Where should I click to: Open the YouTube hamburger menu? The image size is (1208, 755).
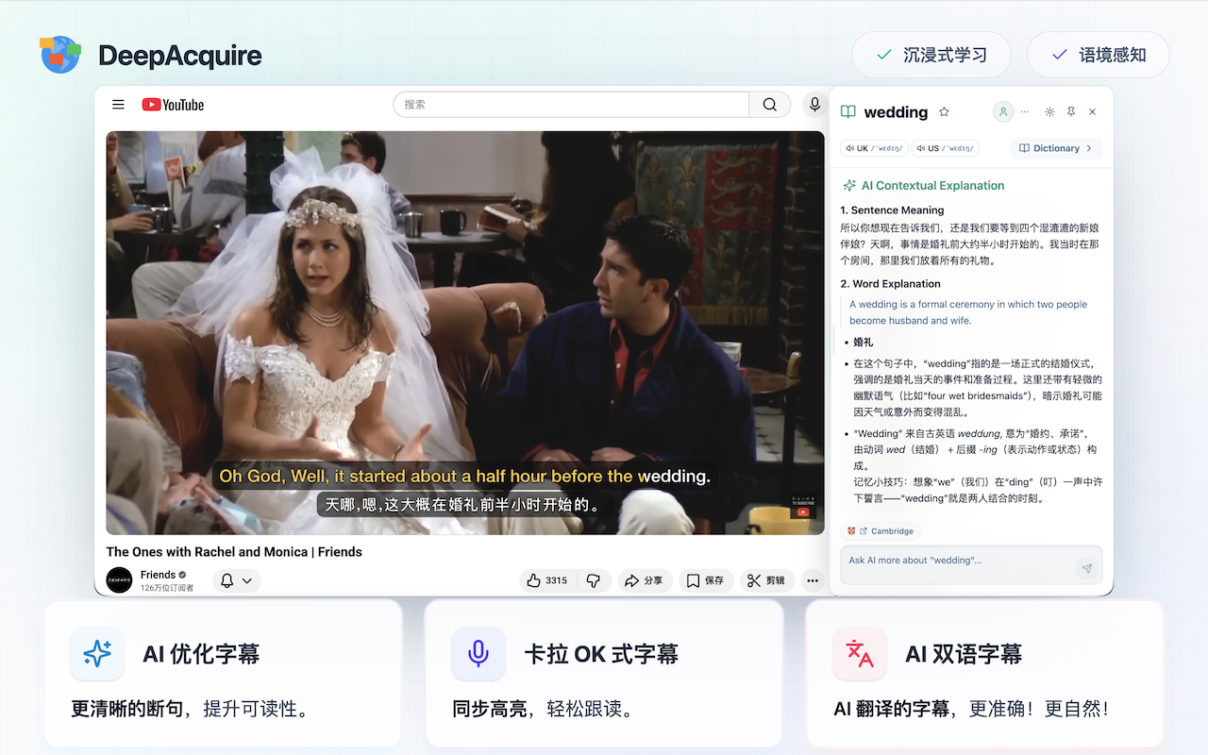(x=118, y=105)
